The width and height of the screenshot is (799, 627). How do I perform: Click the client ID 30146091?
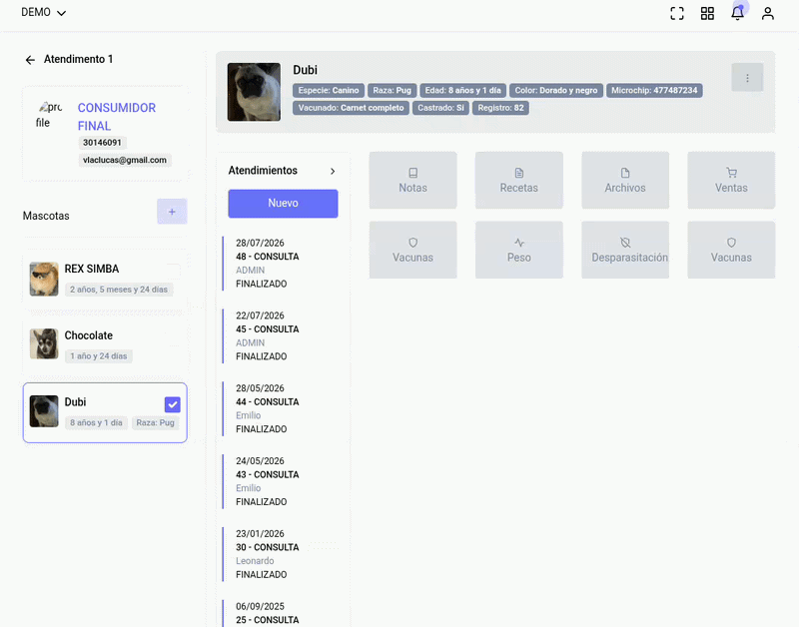pos(102,143)
